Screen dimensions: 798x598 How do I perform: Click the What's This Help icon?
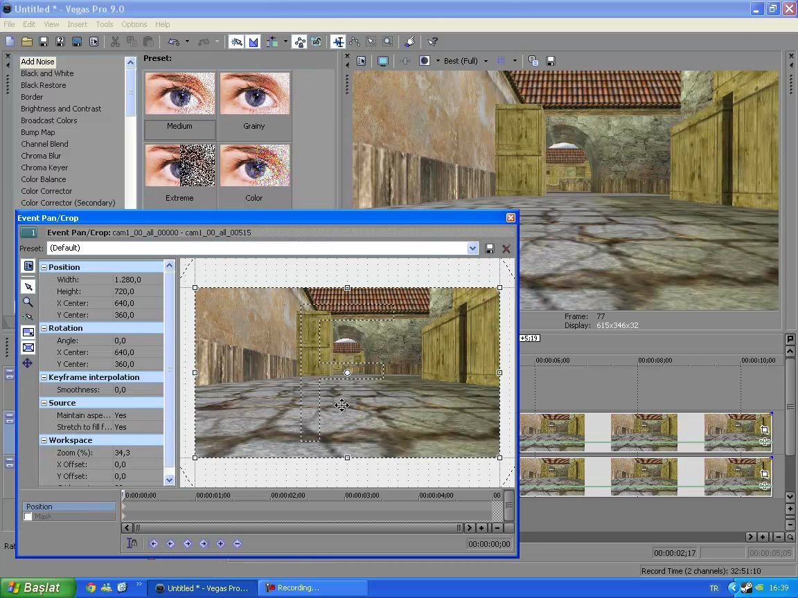[x=432, y=42]
